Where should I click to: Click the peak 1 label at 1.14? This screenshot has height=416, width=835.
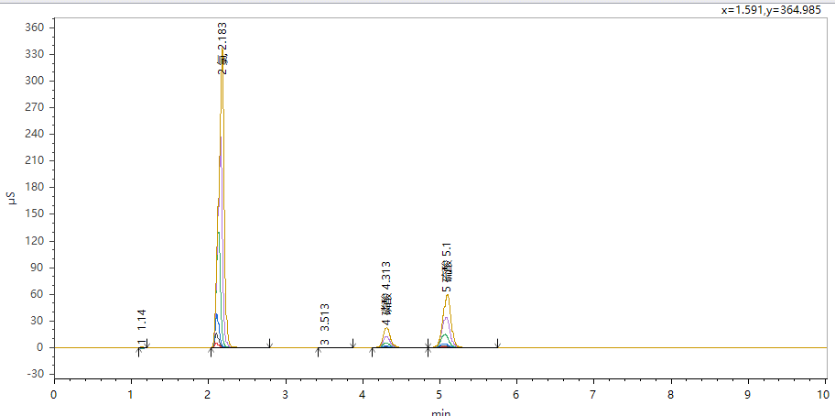point(142,326)
